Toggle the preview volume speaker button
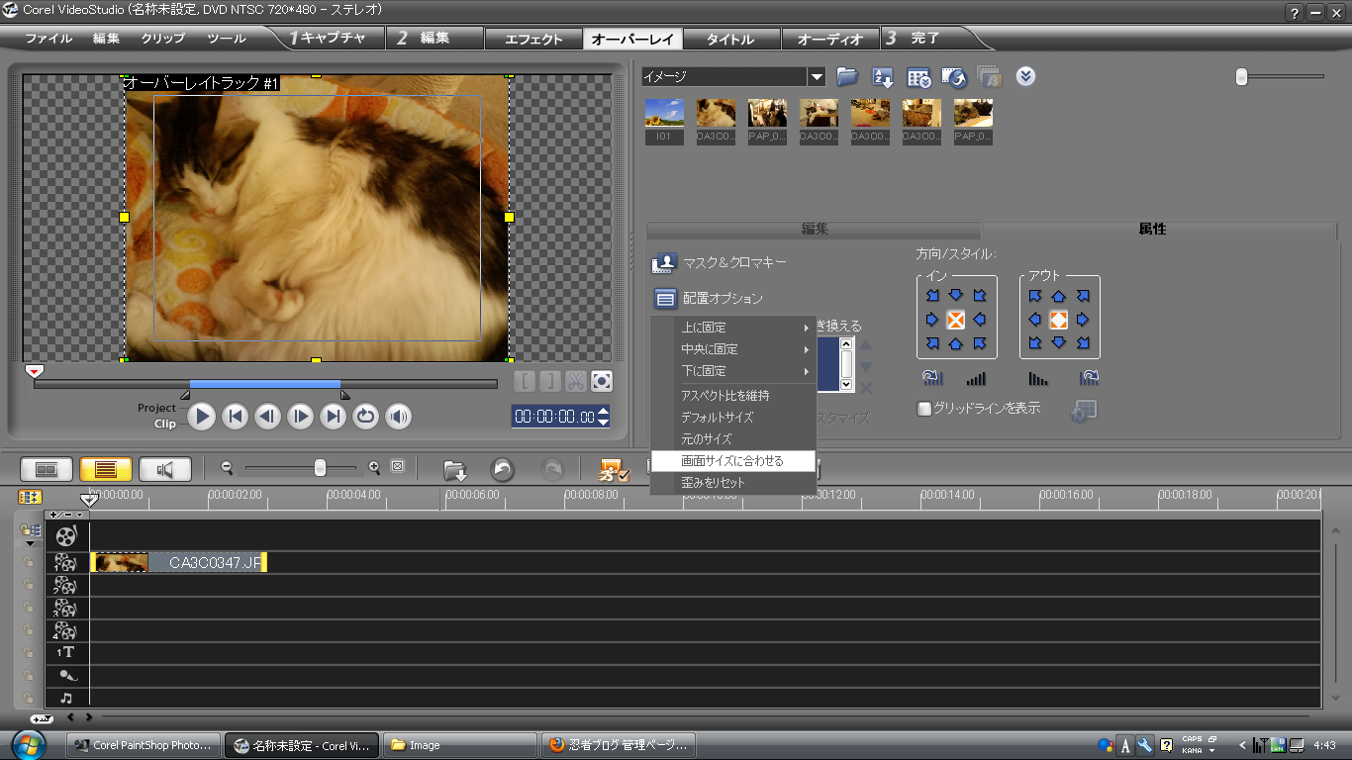The height and width of the screenshot is (760, 1352). click(399, 417)
